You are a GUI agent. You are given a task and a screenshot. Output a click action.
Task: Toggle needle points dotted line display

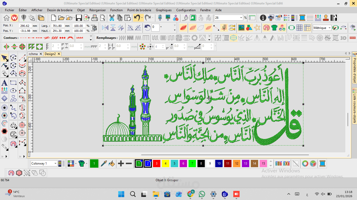point(216,27)
